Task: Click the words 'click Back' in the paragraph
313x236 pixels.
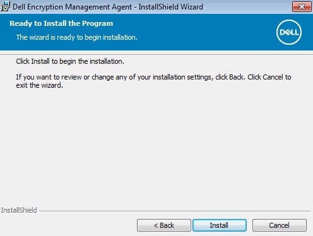Action: [230, 77]
